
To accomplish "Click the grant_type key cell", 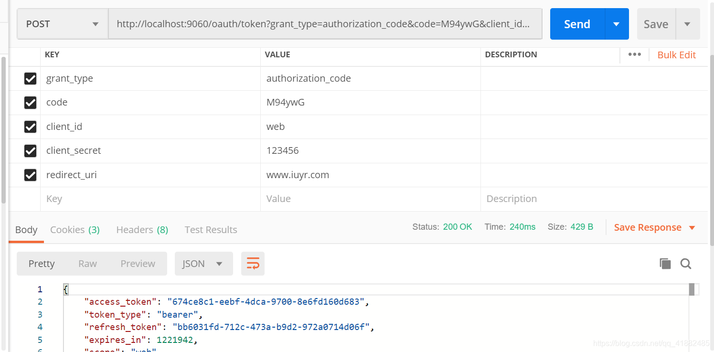I will pos(150,78).
